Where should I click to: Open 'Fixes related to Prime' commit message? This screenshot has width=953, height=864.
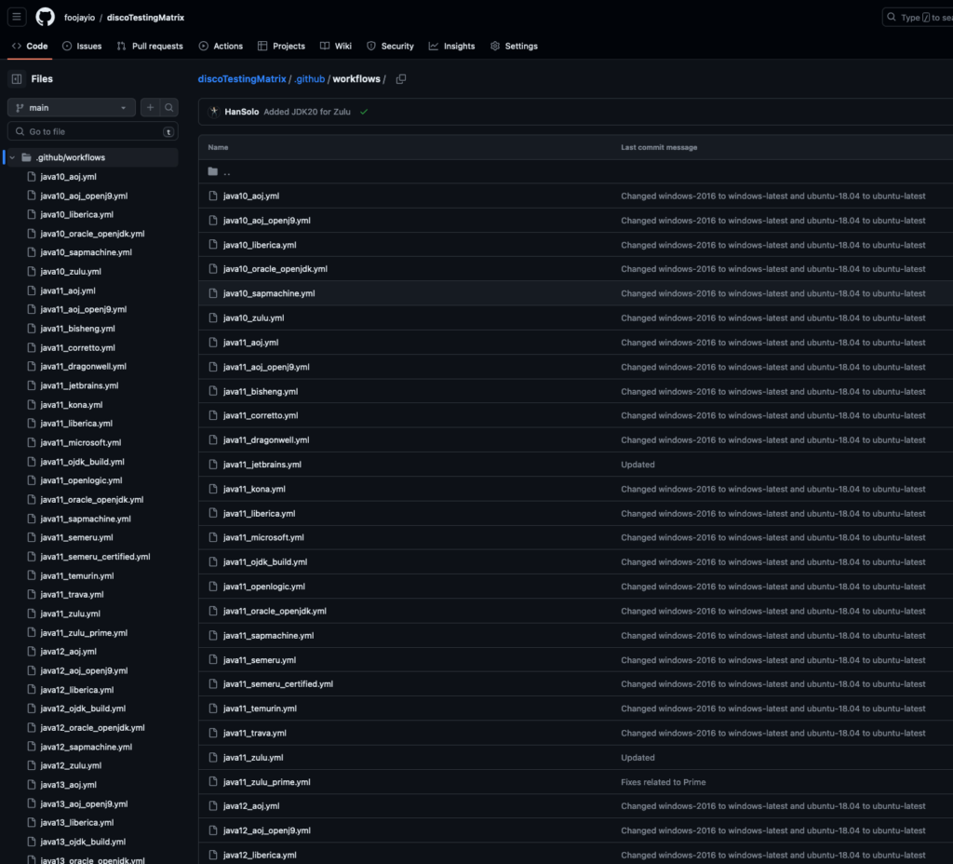click(663, 782)
